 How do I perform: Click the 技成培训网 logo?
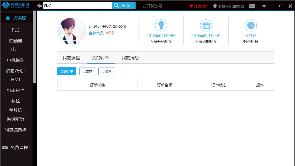[x=16, y=5]
